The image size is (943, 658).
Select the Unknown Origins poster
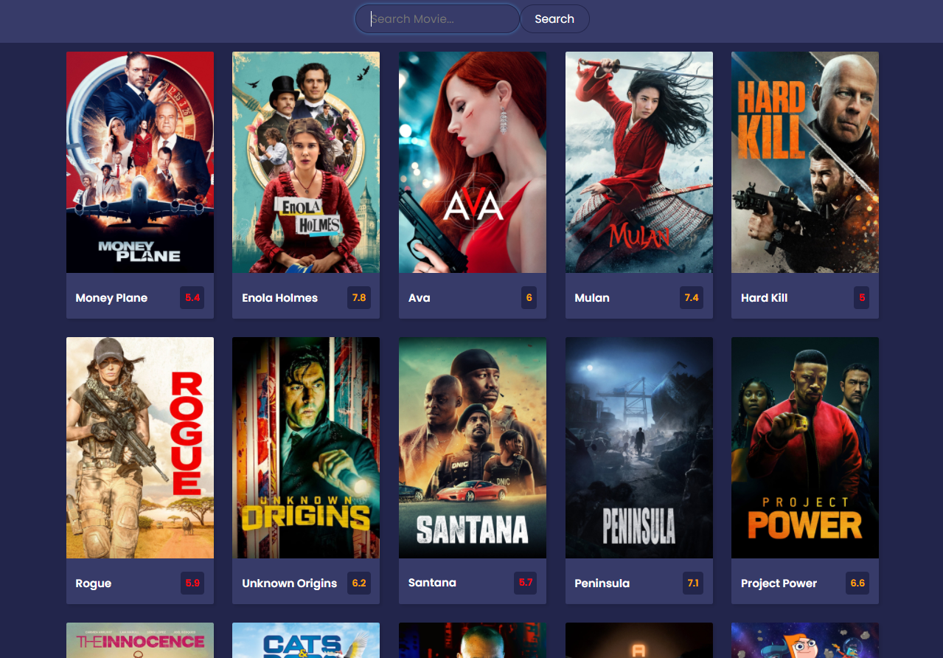tap(306, 448)
